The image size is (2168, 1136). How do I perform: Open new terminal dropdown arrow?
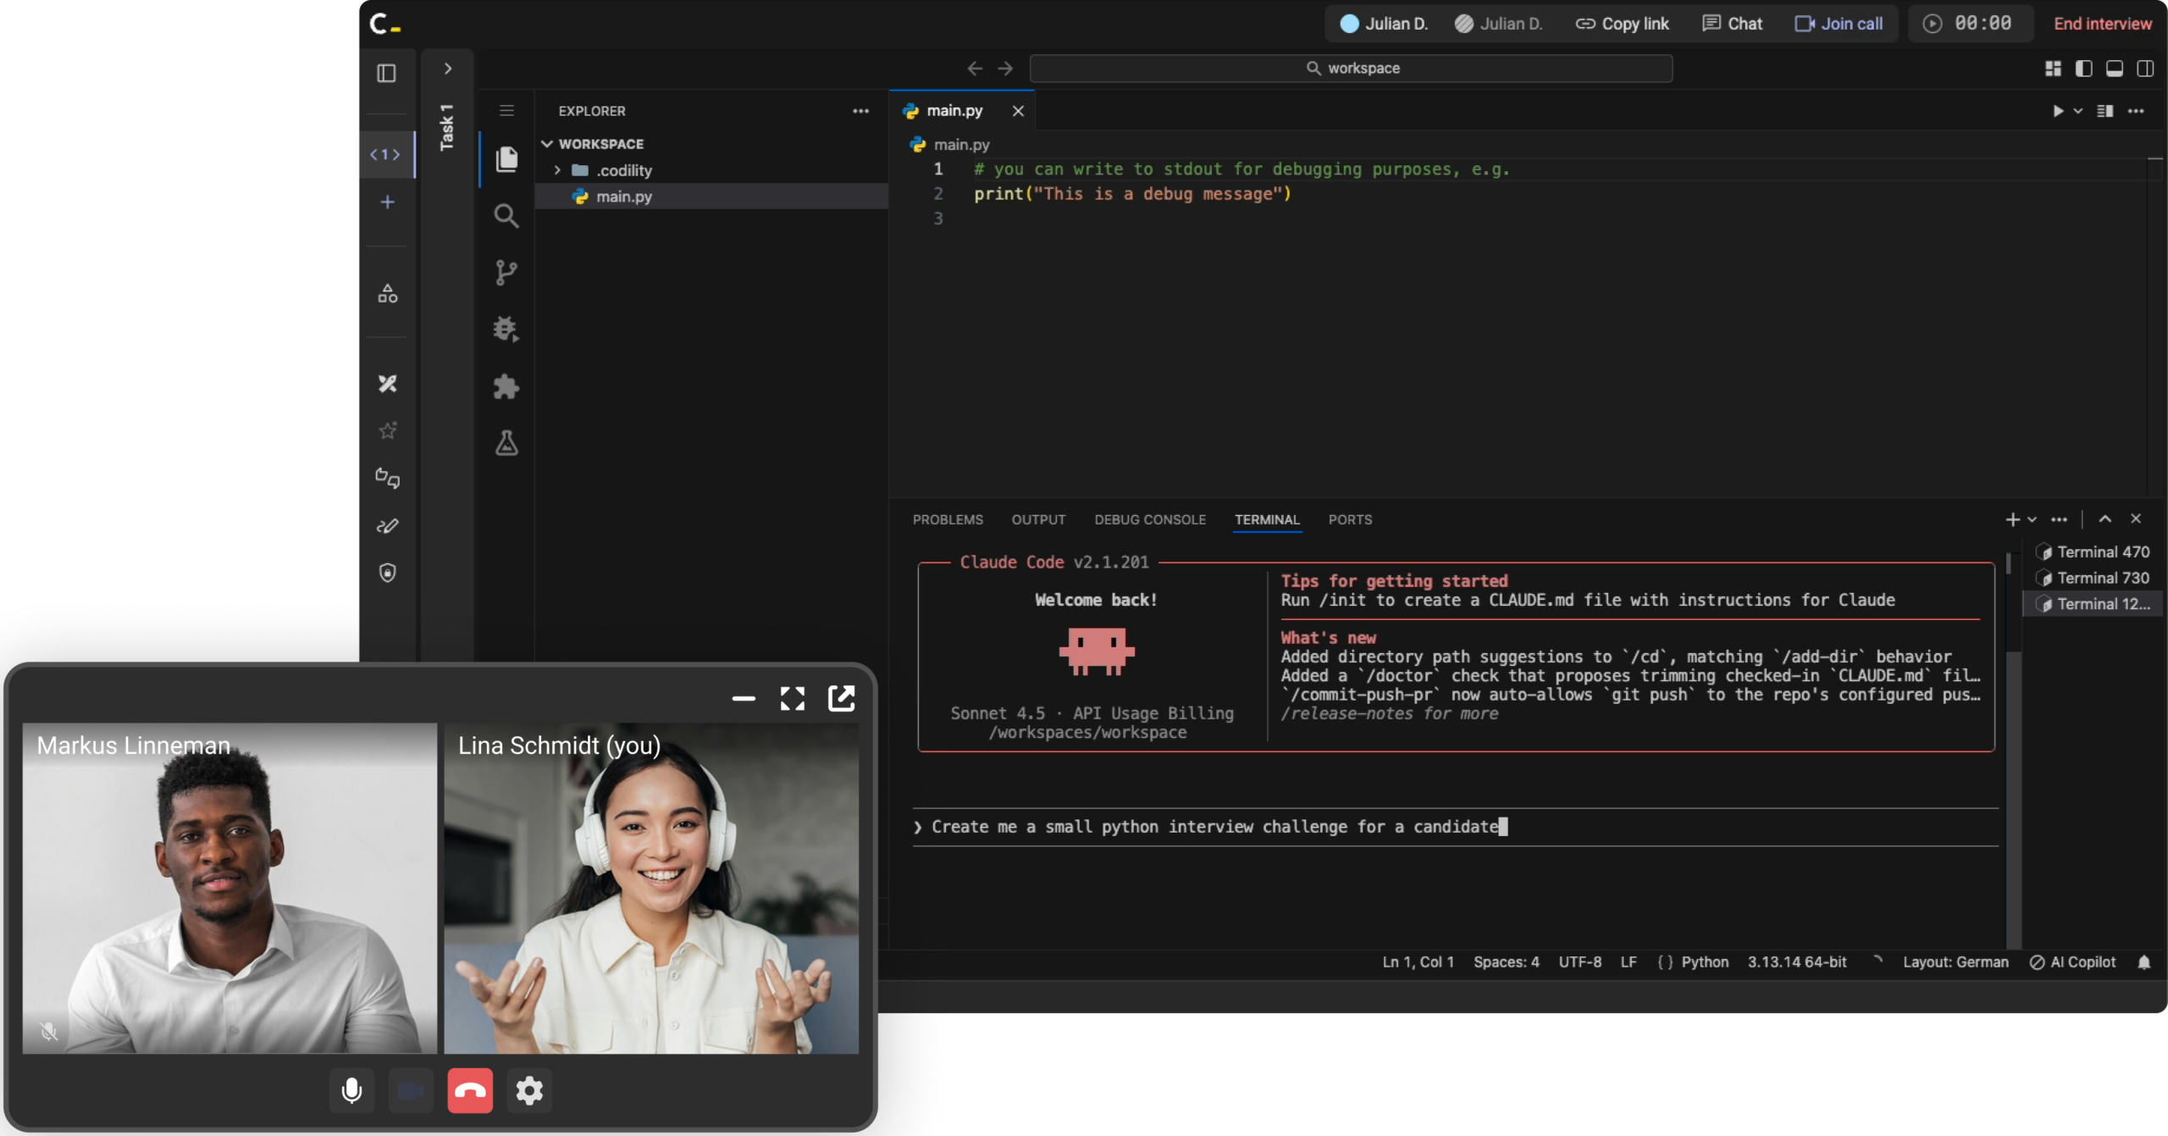[x=2032, y=519]
